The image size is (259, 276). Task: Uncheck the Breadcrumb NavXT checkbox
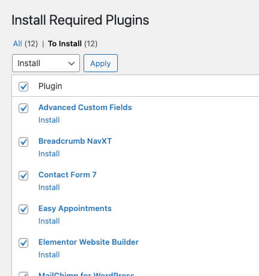pos(23,142)
